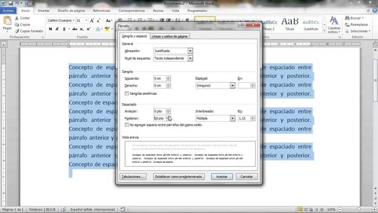Open the Revisar ribbon tab

[158, 10]
